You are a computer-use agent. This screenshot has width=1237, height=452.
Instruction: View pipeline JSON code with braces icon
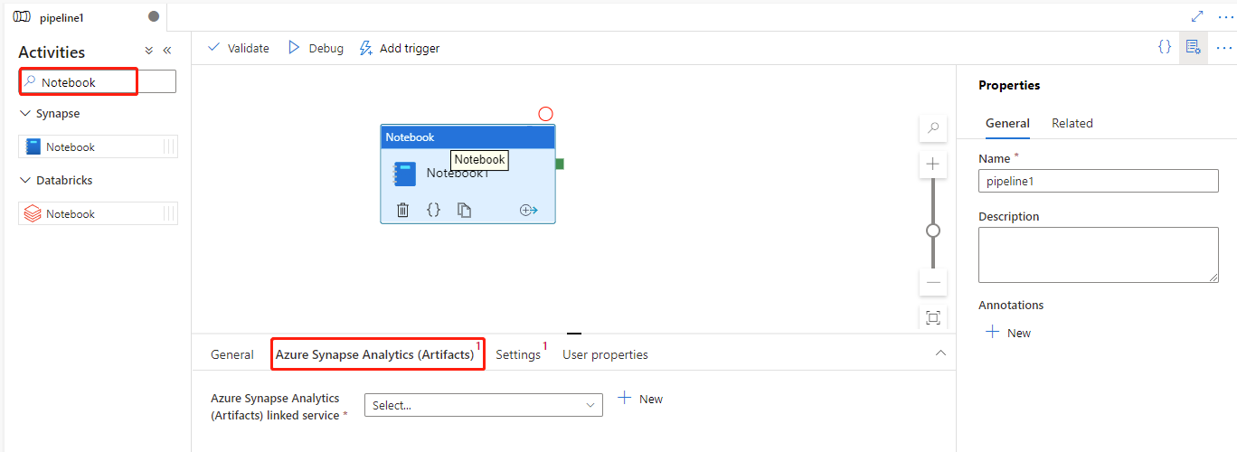(x=1165, y=47)
